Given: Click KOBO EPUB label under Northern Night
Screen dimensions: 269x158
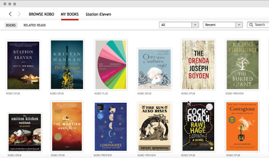Looking at the screenshot, I should pyautogui.click(x=144, y=94).
